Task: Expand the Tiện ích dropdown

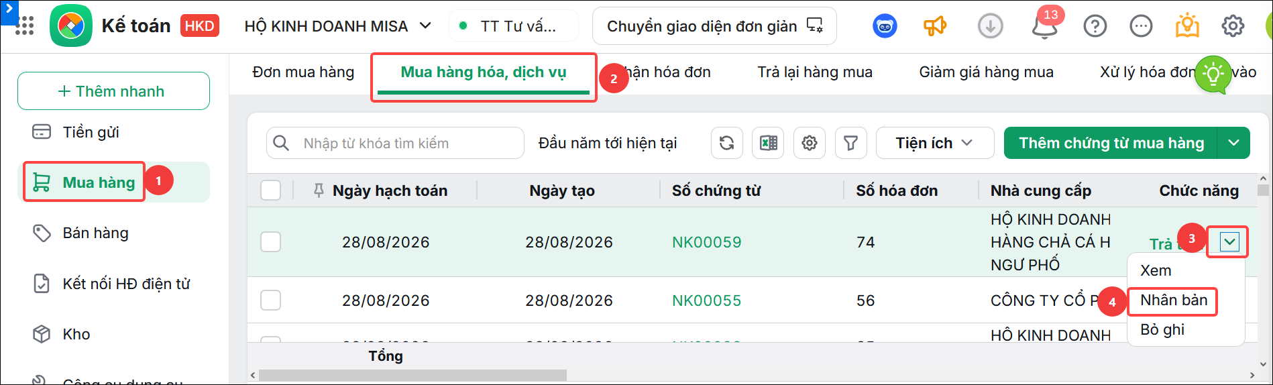Action: (x=935, y=143)
